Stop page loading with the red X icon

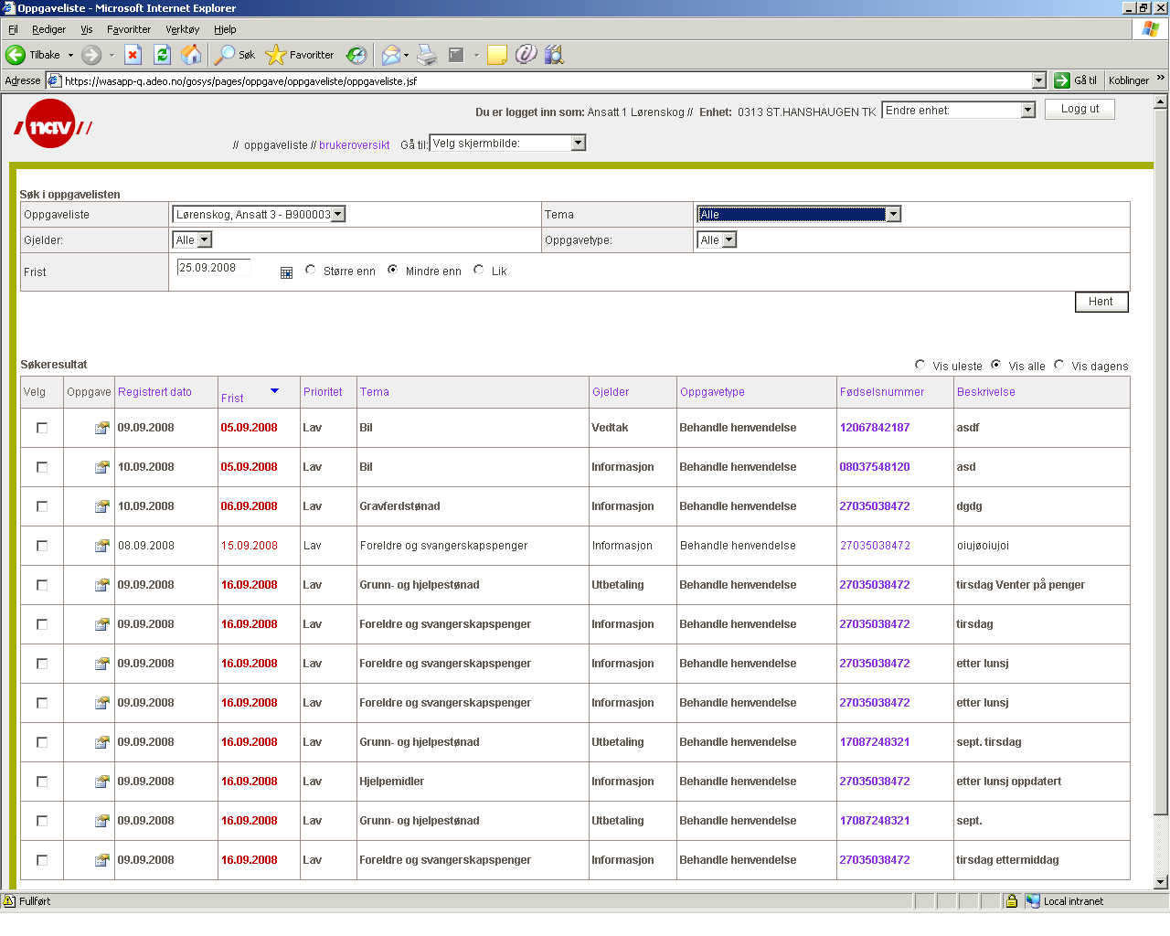133,55
